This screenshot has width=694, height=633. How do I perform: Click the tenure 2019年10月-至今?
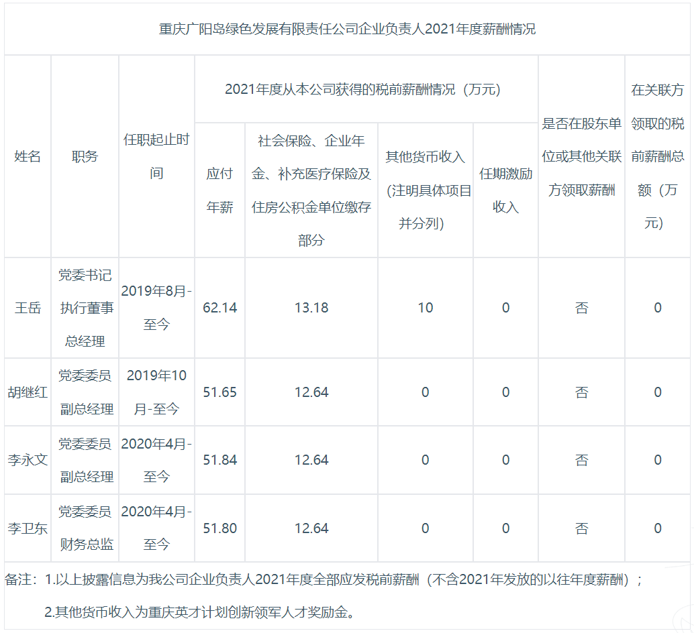point(156,392)
